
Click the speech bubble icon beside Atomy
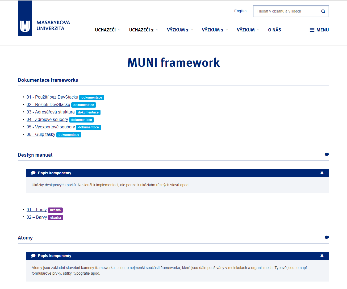(x=327, y=237)
